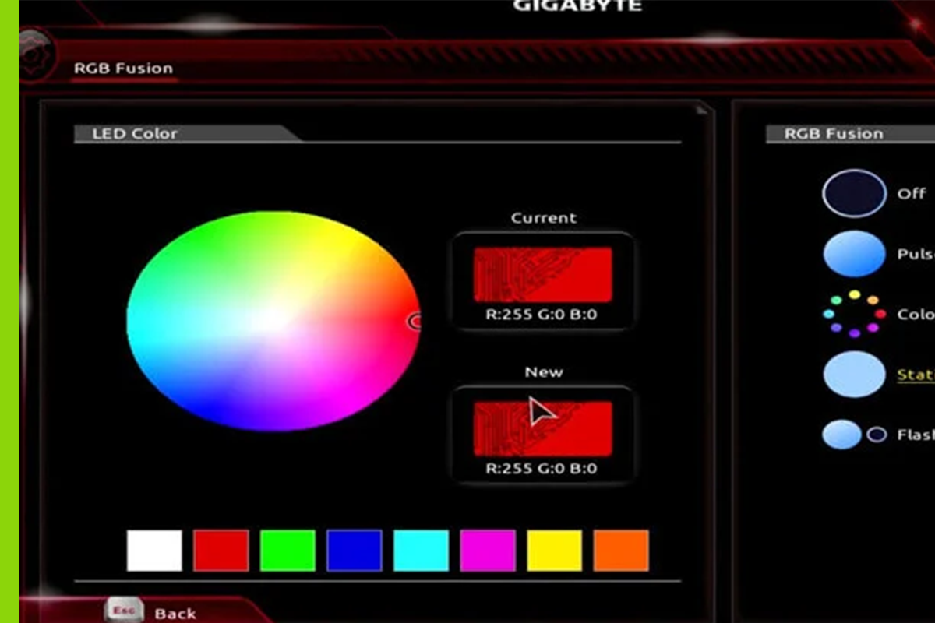Screen dimensions: 935x623
Task: Click the RGB Fusion right panel header
Action: [x=834, y=133]
